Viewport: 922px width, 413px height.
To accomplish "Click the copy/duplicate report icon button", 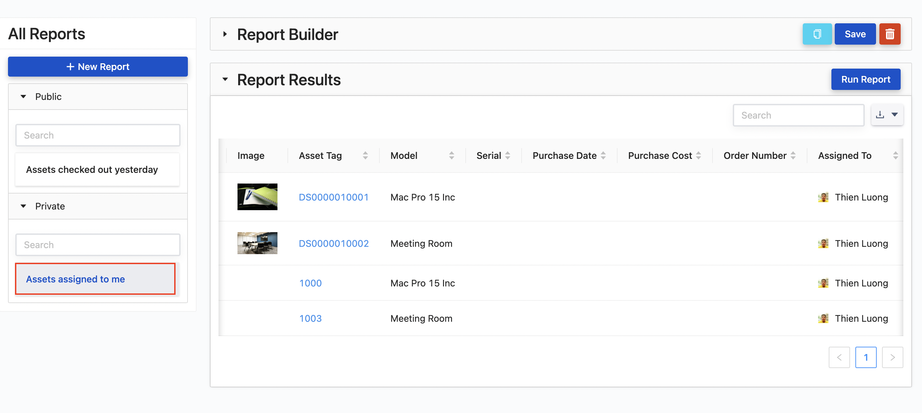I will (817, 34).
